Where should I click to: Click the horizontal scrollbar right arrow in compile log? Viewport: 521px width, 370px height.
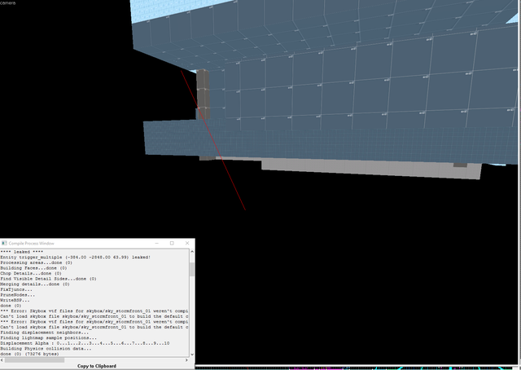pos(186,360)
